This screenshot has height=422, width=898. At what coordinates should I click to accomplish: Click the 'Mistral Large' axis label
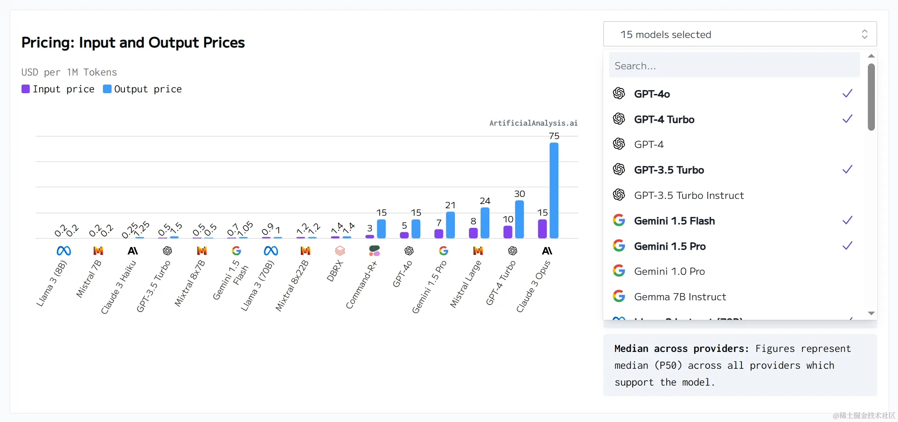(465, 284)
